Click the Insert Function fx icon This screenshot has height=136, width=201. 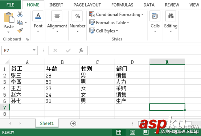(x=81, y=51)
